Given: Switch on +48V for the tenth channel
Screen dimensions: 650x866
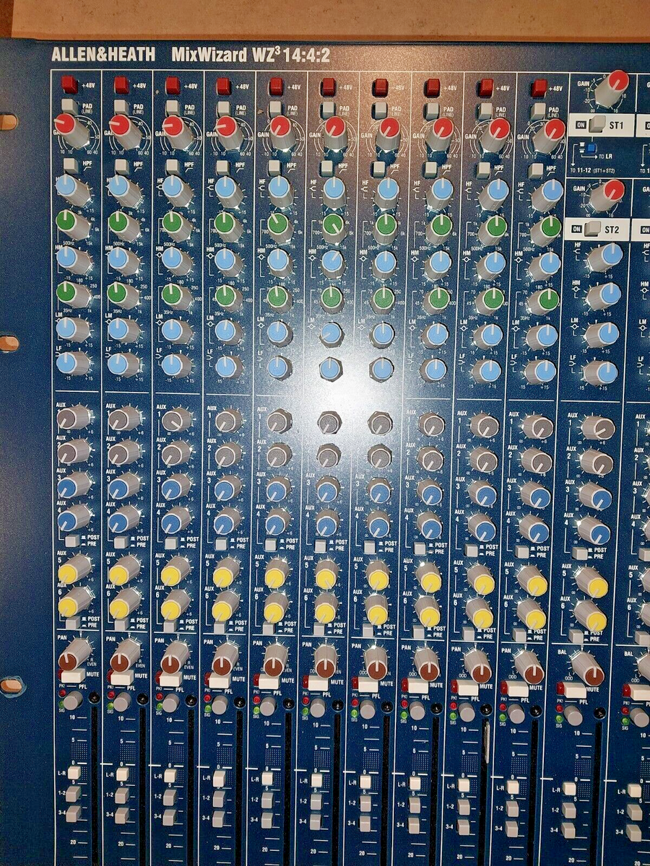Looking at the screenshot, I should pyautogui.click(x=539, y=88).
